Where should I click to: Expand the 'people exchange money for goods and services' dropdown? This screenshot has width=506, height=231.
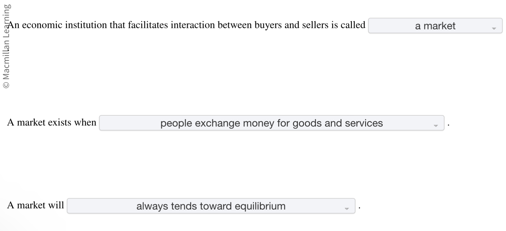click(x=271, y=123)
